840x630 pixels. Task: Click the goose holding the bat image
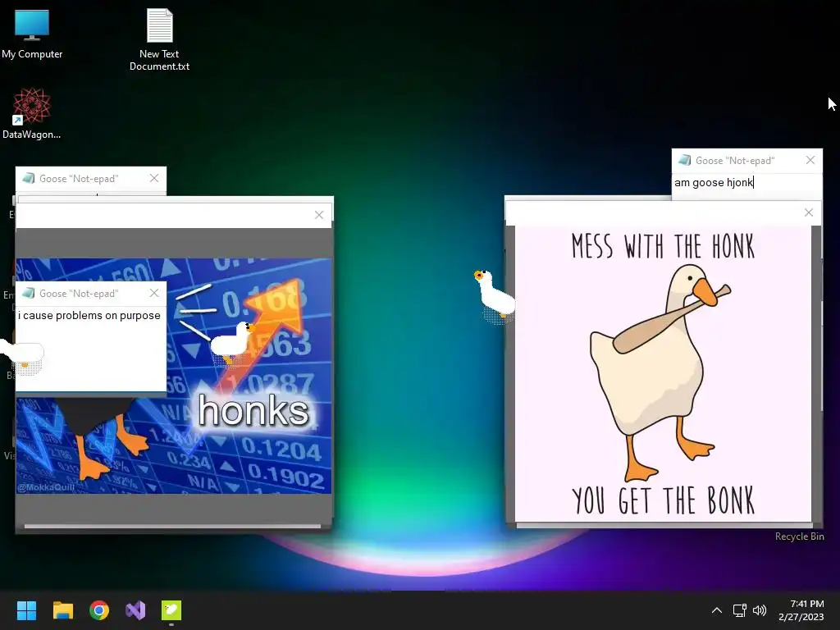click(663, 374)
